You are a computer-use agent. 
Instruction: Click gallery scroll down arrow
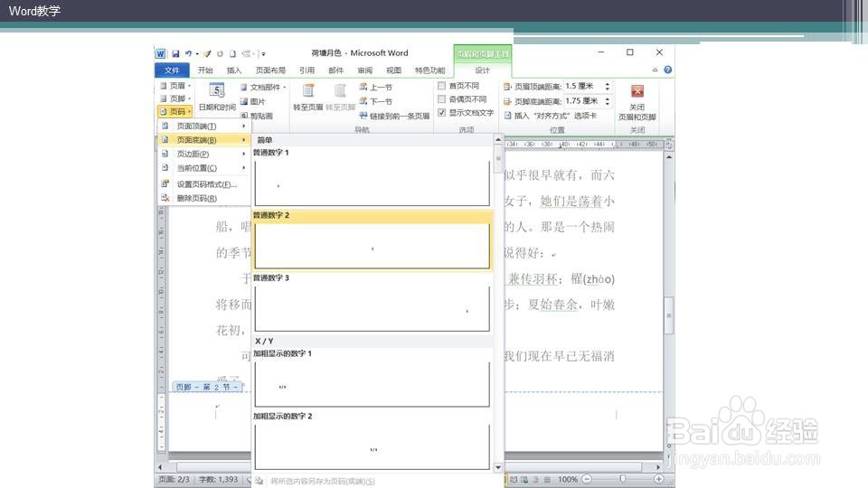(x=498, y=467)
